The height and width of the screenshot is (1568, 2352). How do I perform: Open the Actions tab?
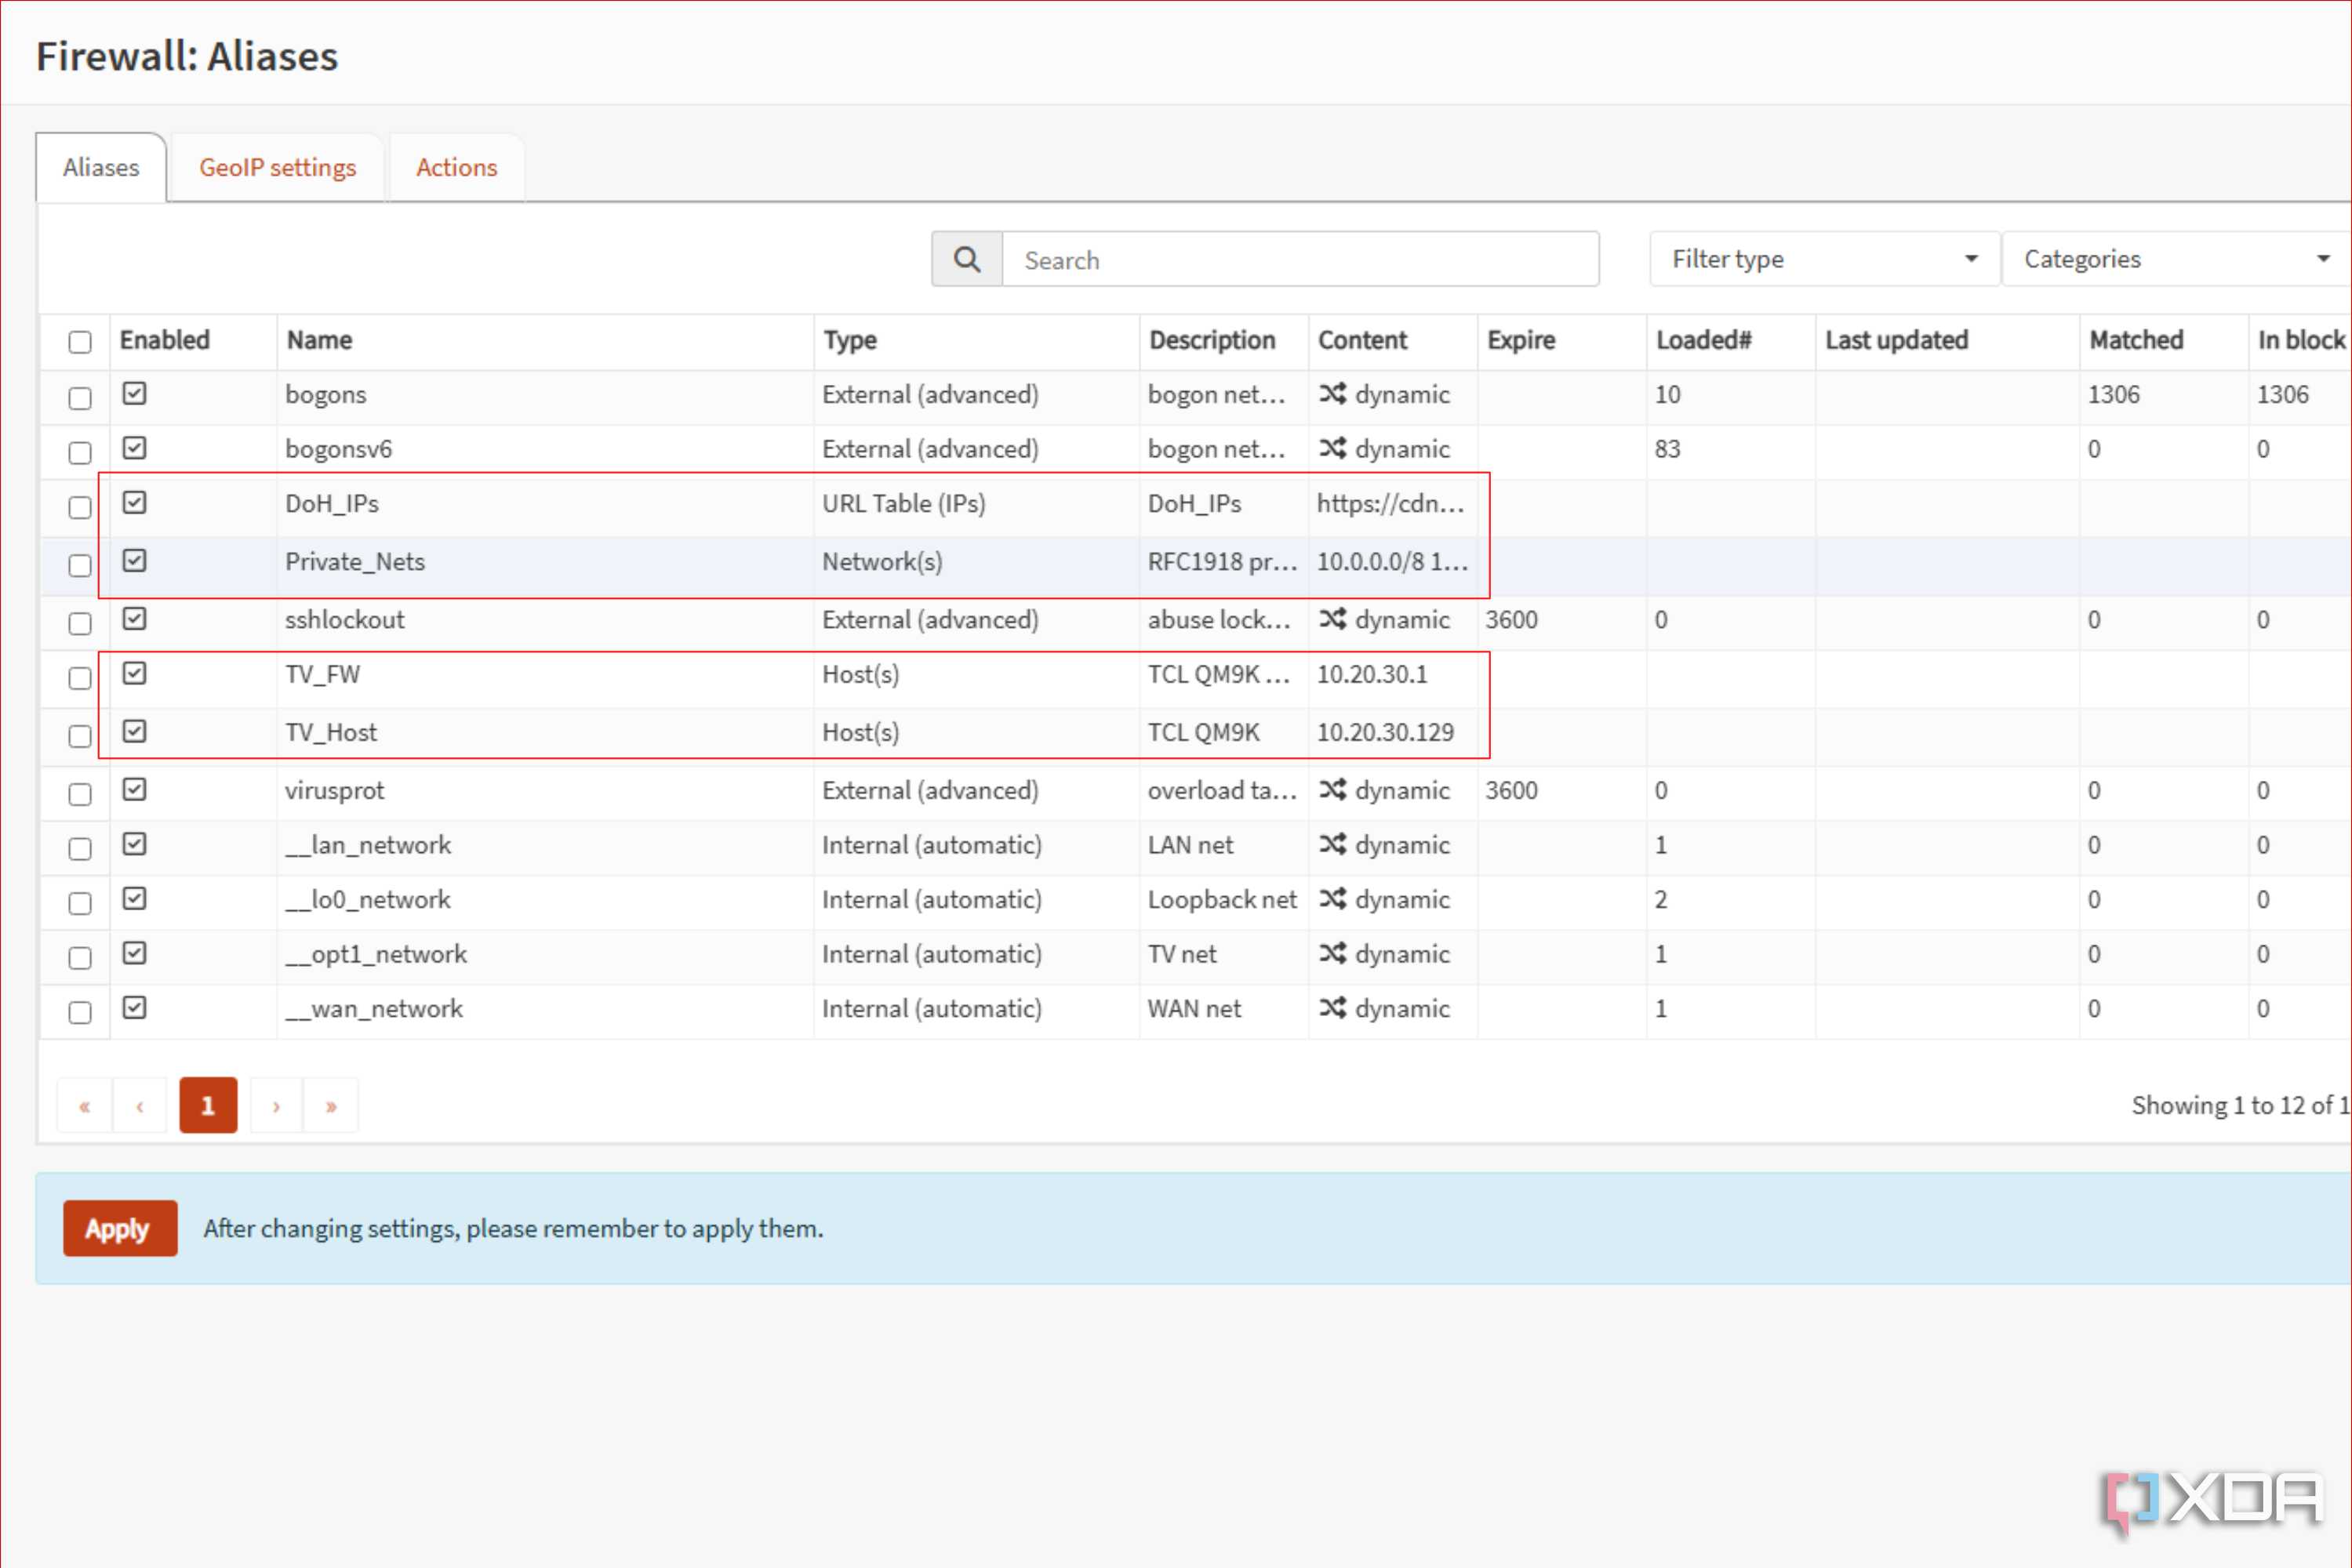[x=456, y=167]
